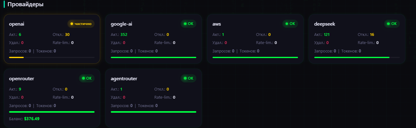Click the yellow 'частично' status badge on openai
This screenshot has height=128, width=416.
click(x=81, y=24)
